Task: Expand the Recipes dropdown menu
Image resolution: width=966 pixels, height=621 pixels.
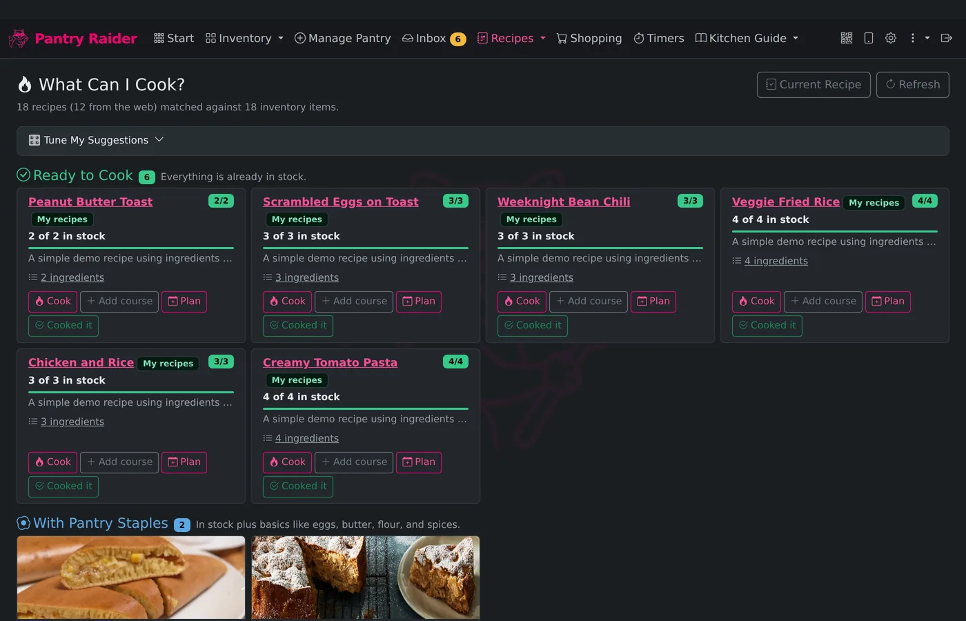Action: point(511,38)
